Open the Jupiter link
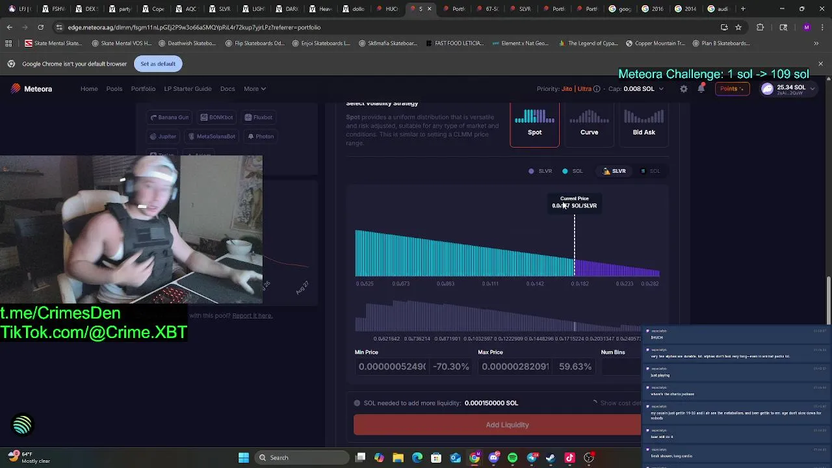832x468 pixels. (163, 136)
